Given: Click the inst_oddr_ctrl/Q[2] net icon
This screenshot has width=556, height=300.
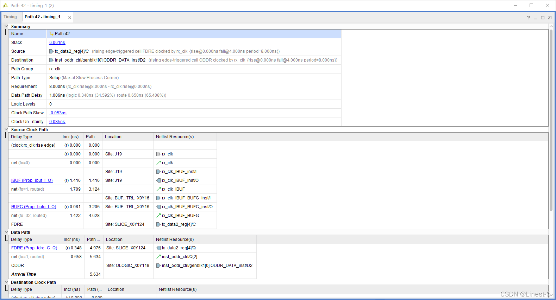Looking at the screenshot, I should [x=158, y=257].
